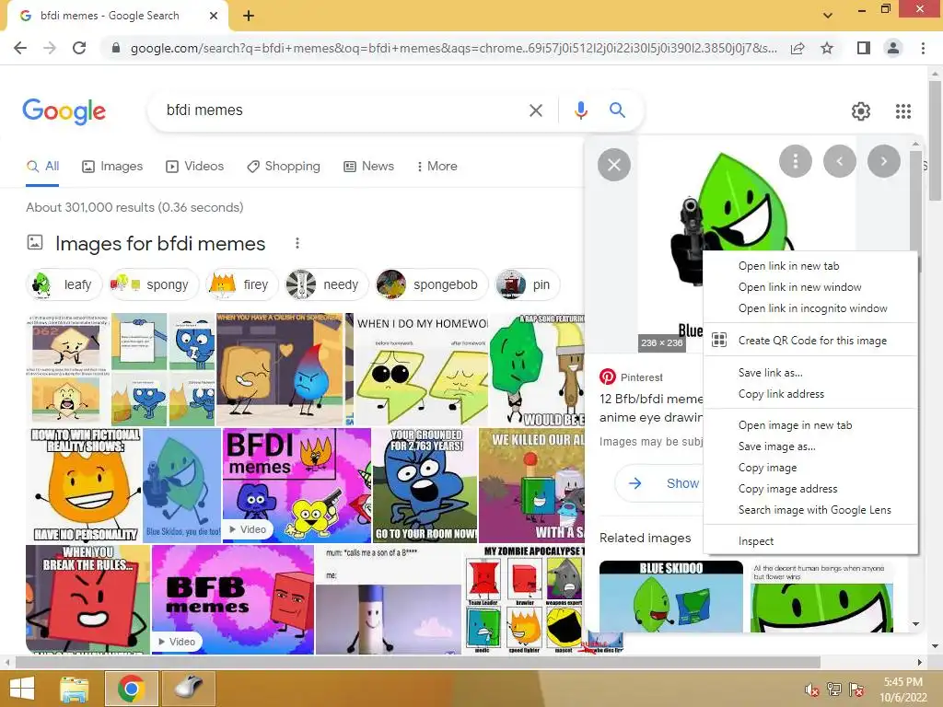Select Open image in new tab
Screen dimensions: 943x707
810,425
